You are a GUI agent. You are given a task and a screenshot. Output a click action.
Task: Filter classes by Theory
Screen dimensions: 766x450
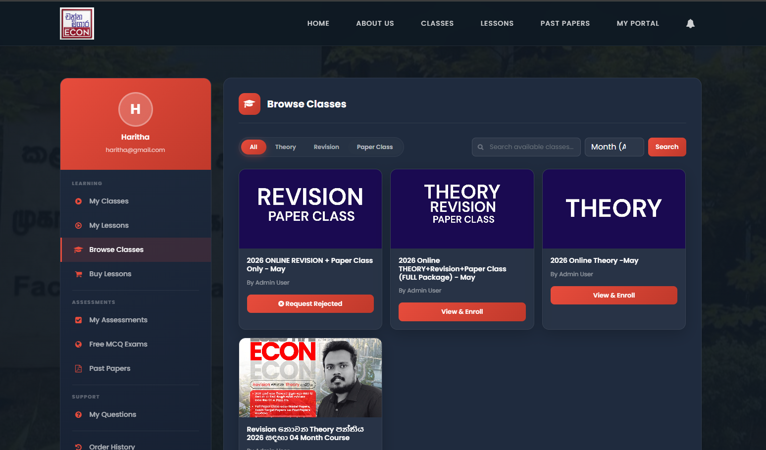[285, 147]
